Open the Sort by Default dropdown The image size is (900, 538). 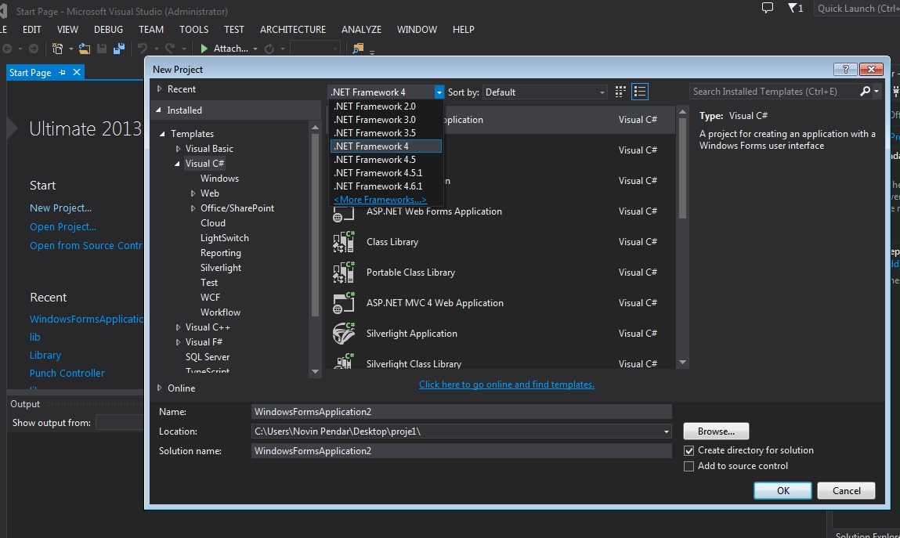[544, 92]
